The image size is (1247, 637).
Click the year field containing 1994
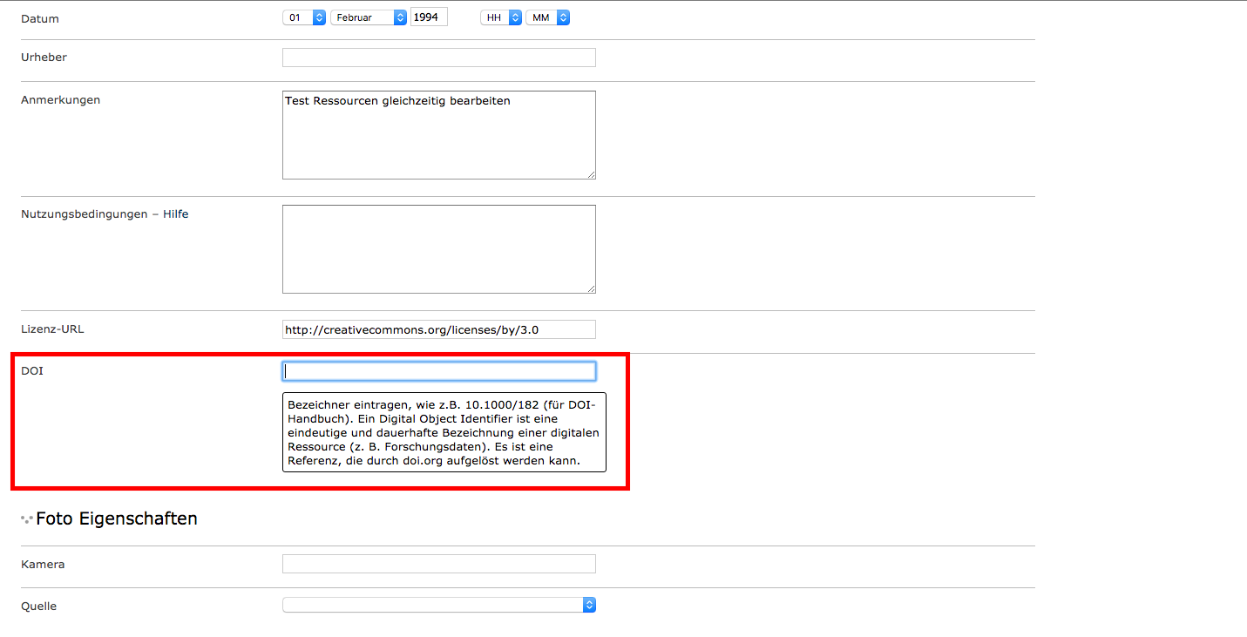click(428, 17)
